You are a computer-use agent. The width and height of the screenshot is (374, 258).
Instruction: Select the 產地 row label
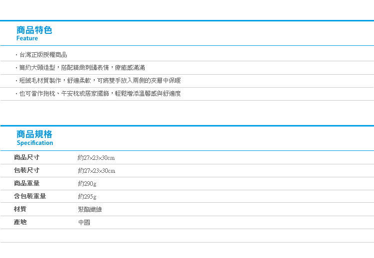click(x=20, y=222)
